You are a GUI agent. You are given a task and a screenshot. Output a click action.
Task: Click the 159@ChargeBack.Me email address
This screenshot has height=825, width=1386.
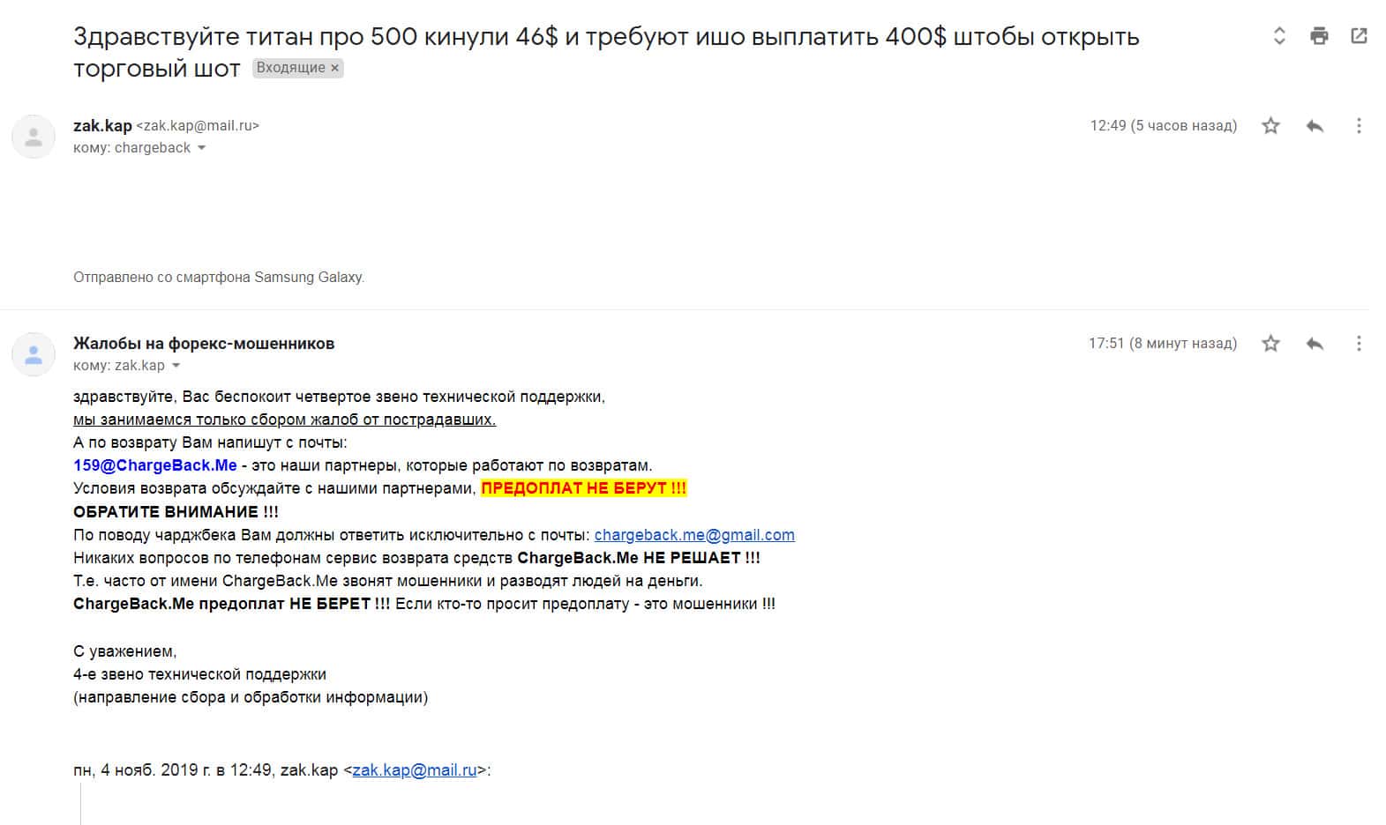point(155,465)
